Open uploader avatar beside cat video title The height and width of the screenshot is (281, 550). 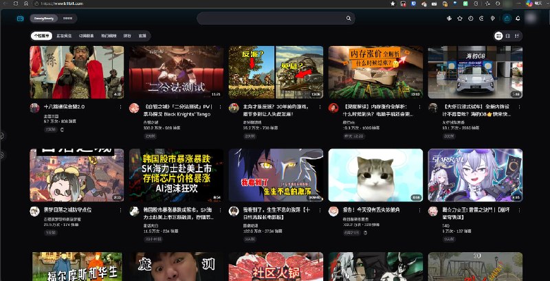333,212
